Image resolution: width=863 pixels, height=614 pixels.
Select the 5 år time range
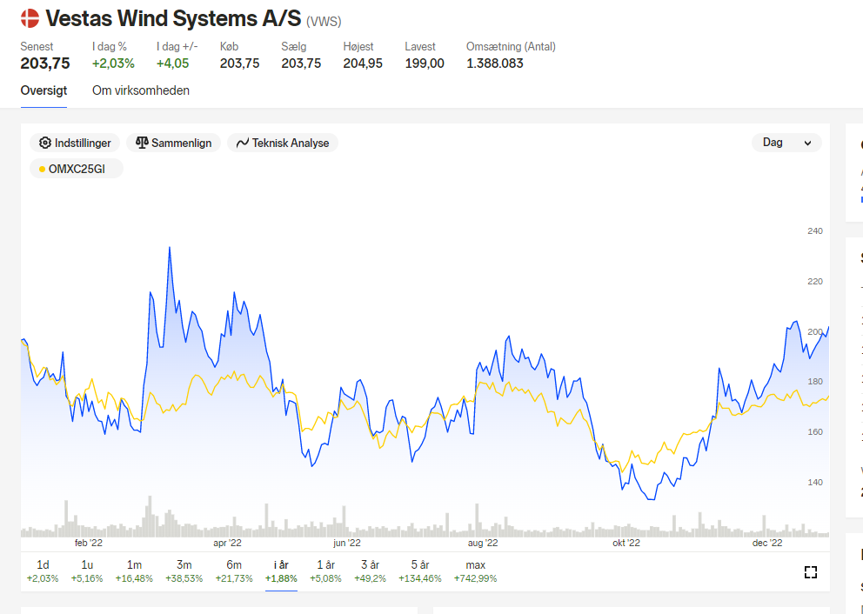[x=420, y=571]
